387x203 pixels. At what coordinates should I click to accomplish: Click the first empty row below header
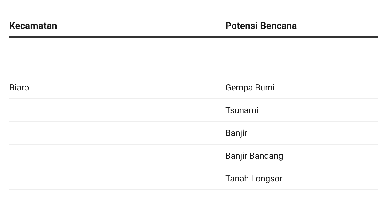pyautogui.click(x=193, y=44)
